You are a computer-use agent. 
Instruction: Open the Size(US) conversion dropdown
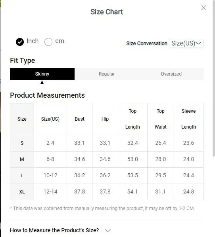[x=186, y=44]
